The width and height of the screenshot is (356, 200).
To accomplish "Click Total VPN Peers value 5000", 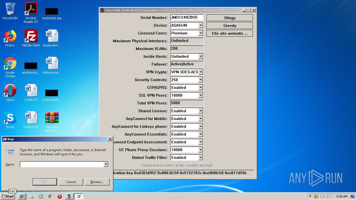I will click(187, 103).
